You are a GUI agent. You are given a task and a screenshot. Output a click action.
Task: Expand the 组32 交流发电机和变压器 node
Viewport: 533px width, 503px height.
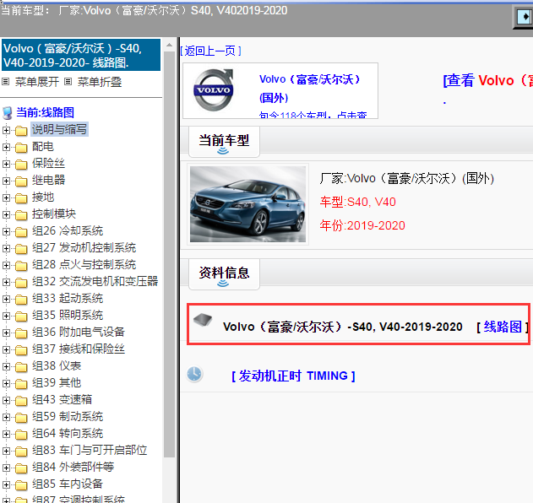tap(6, 282)
